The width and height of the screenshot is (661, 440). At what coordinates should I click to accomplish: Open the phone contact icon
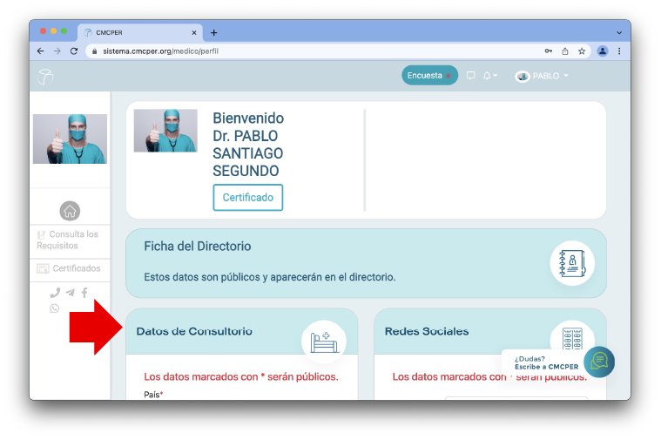(55, 293)
